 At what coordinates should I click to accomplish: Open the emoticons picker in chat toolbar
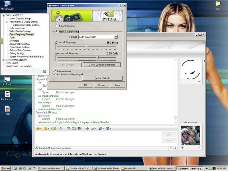click(38, 129)
